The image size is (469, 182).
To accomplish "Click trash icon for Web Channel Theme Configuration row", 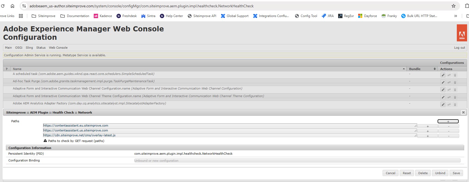I will coord(455,97).
